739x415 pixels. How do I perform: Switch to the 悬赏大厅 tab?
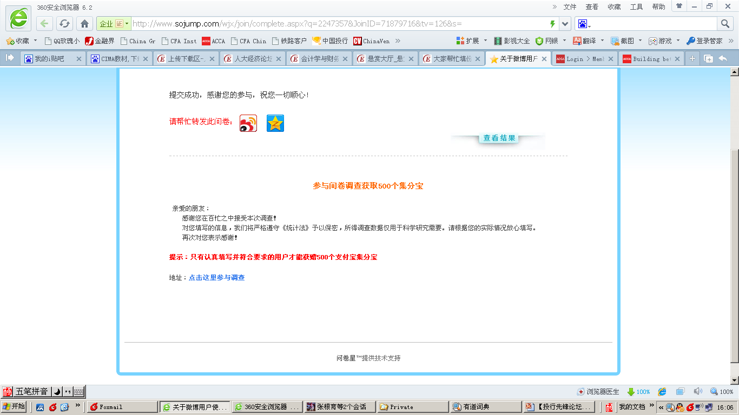tap(386, 59)
